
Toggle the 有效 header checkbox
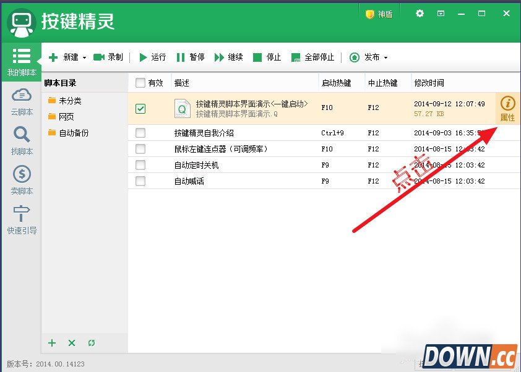(140, 82)
